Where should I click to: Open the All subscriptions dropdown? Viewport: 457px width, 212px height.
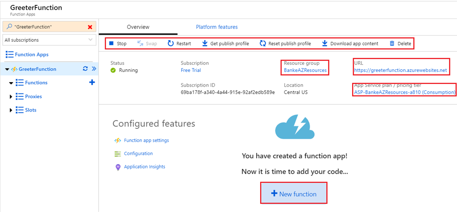[49, 40]
